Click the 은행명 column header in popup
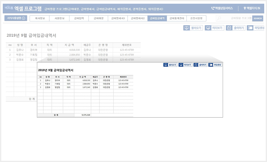Screen dimensions: 267x162 (106, 77)
